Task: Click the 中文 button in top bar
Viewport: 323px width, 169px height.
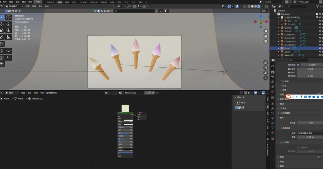Action: click(x=38, y=2)
